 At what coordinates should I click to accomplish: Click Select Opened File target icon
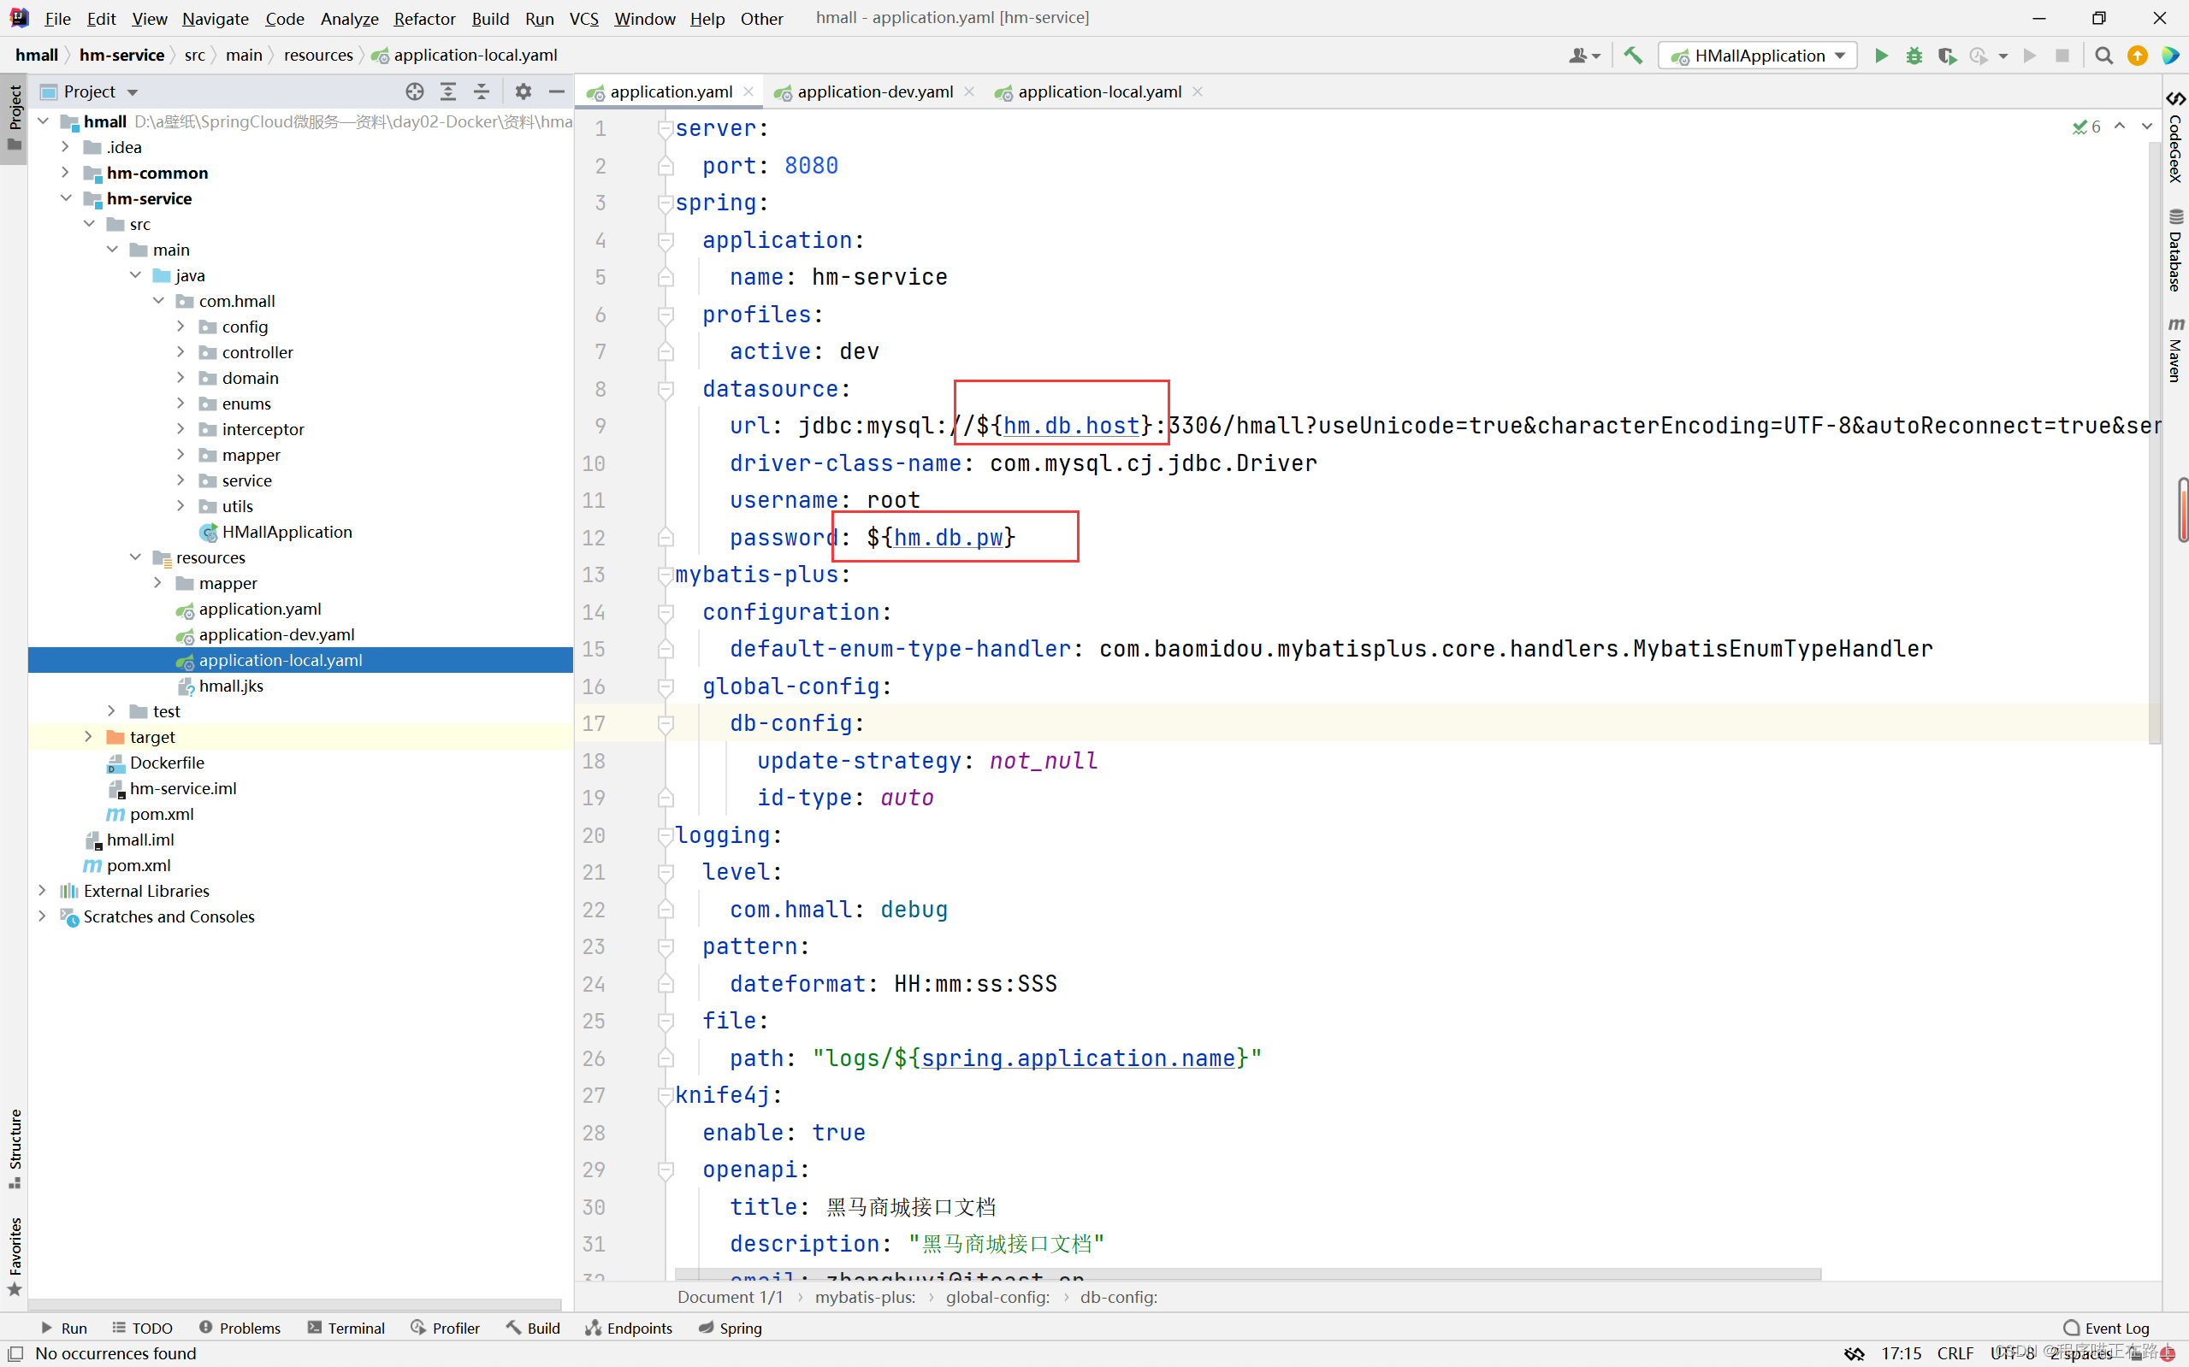414,91
